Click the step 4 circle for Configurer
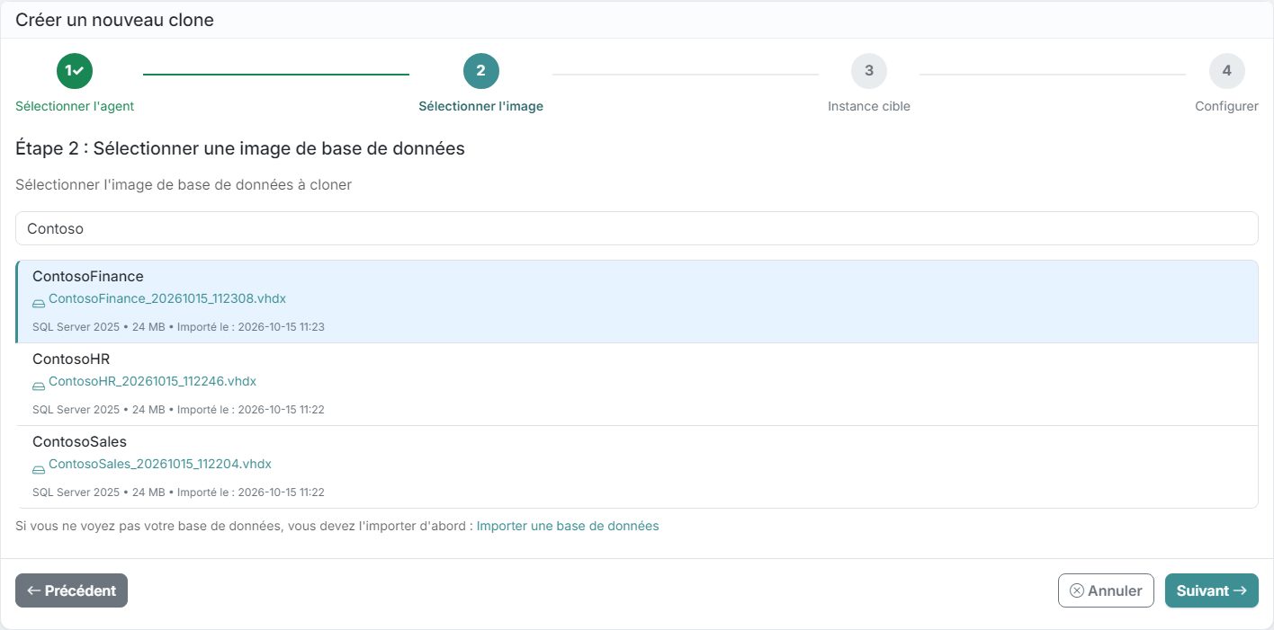This screenshot has height=630, width=1274. (x=1227, y=71)
